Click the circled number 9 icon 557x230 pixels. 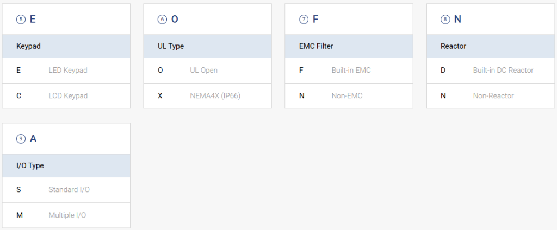click(x=21, y=139)
